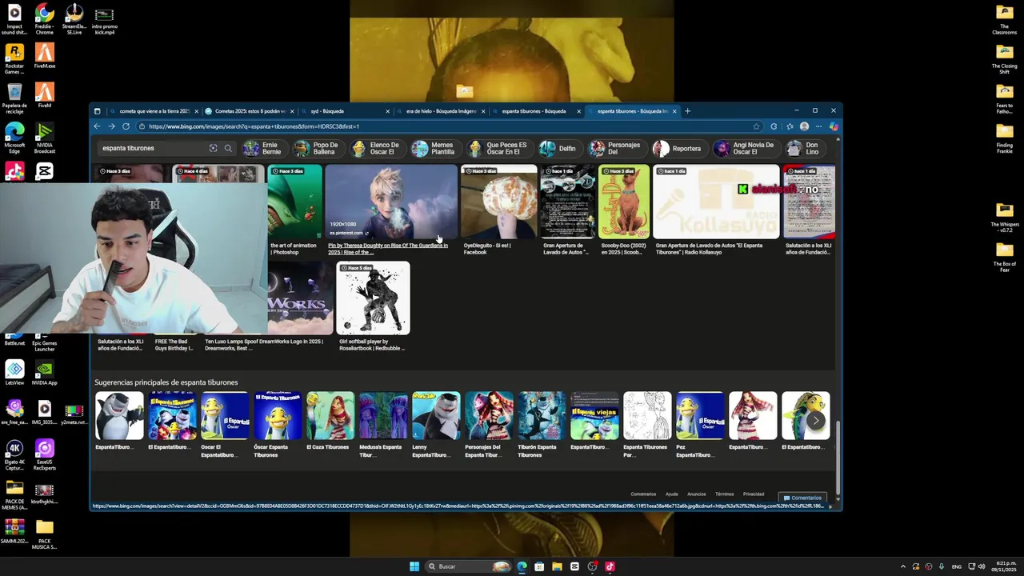
Task: Click the visual search camera icon
Action: point(213,148)
